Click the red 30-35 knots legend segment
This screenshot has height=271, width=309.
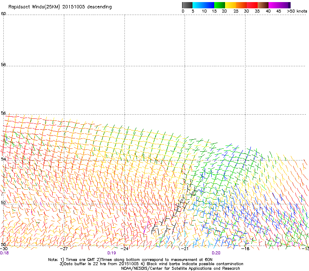coord(252,5)
